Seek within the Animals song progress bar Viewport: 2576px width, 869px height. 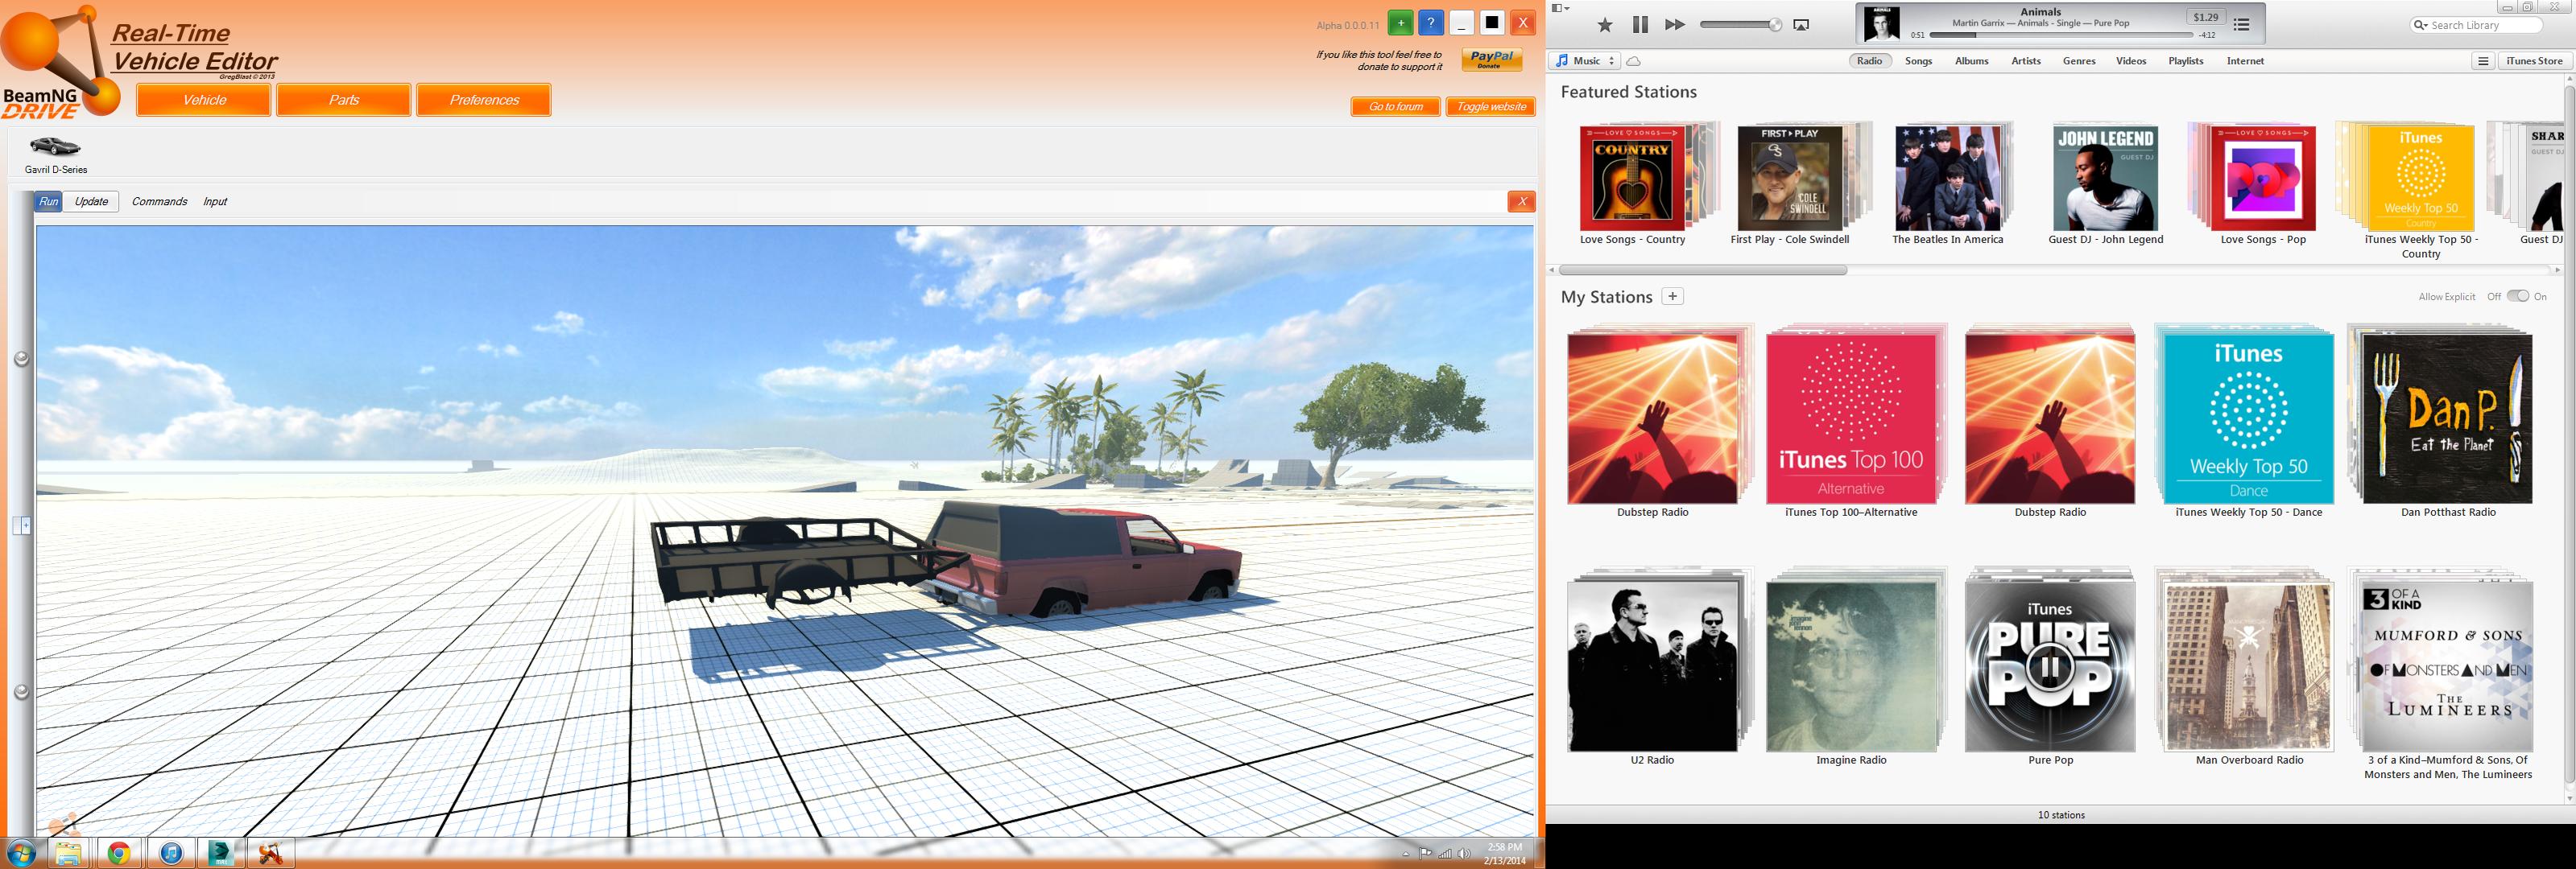click(x=2061, y=35)
